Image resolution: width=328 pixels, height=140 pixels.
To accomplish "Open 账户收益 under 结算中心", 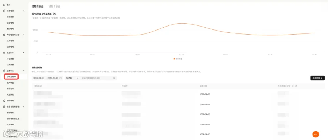I will (10, 83).
